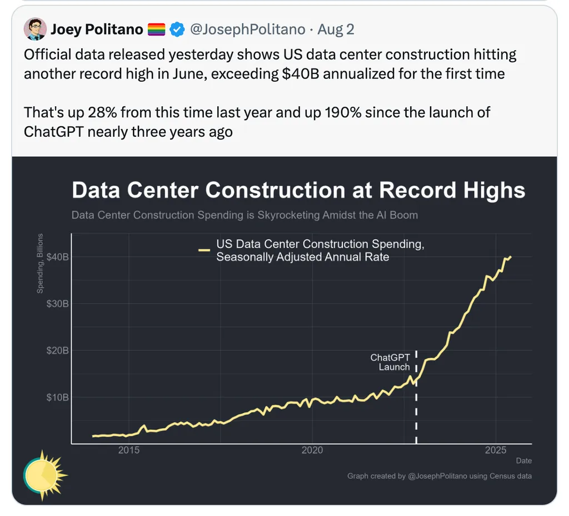Click the $40B y-axis label

coord(58,257)
